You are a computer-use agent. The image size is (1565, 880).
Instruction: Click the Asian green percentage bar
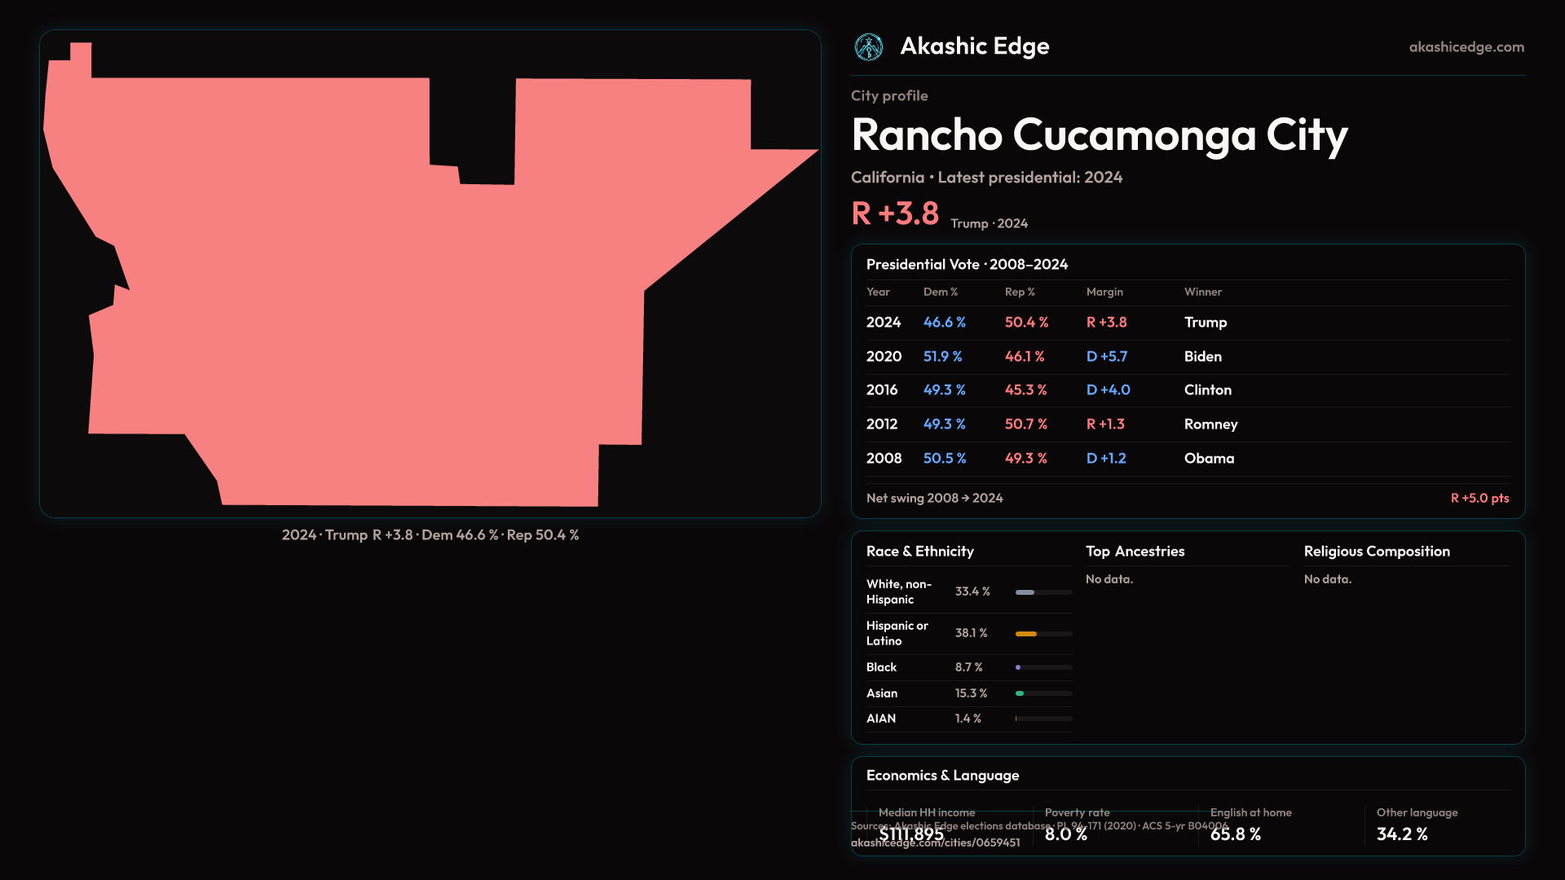[1020, 693]
